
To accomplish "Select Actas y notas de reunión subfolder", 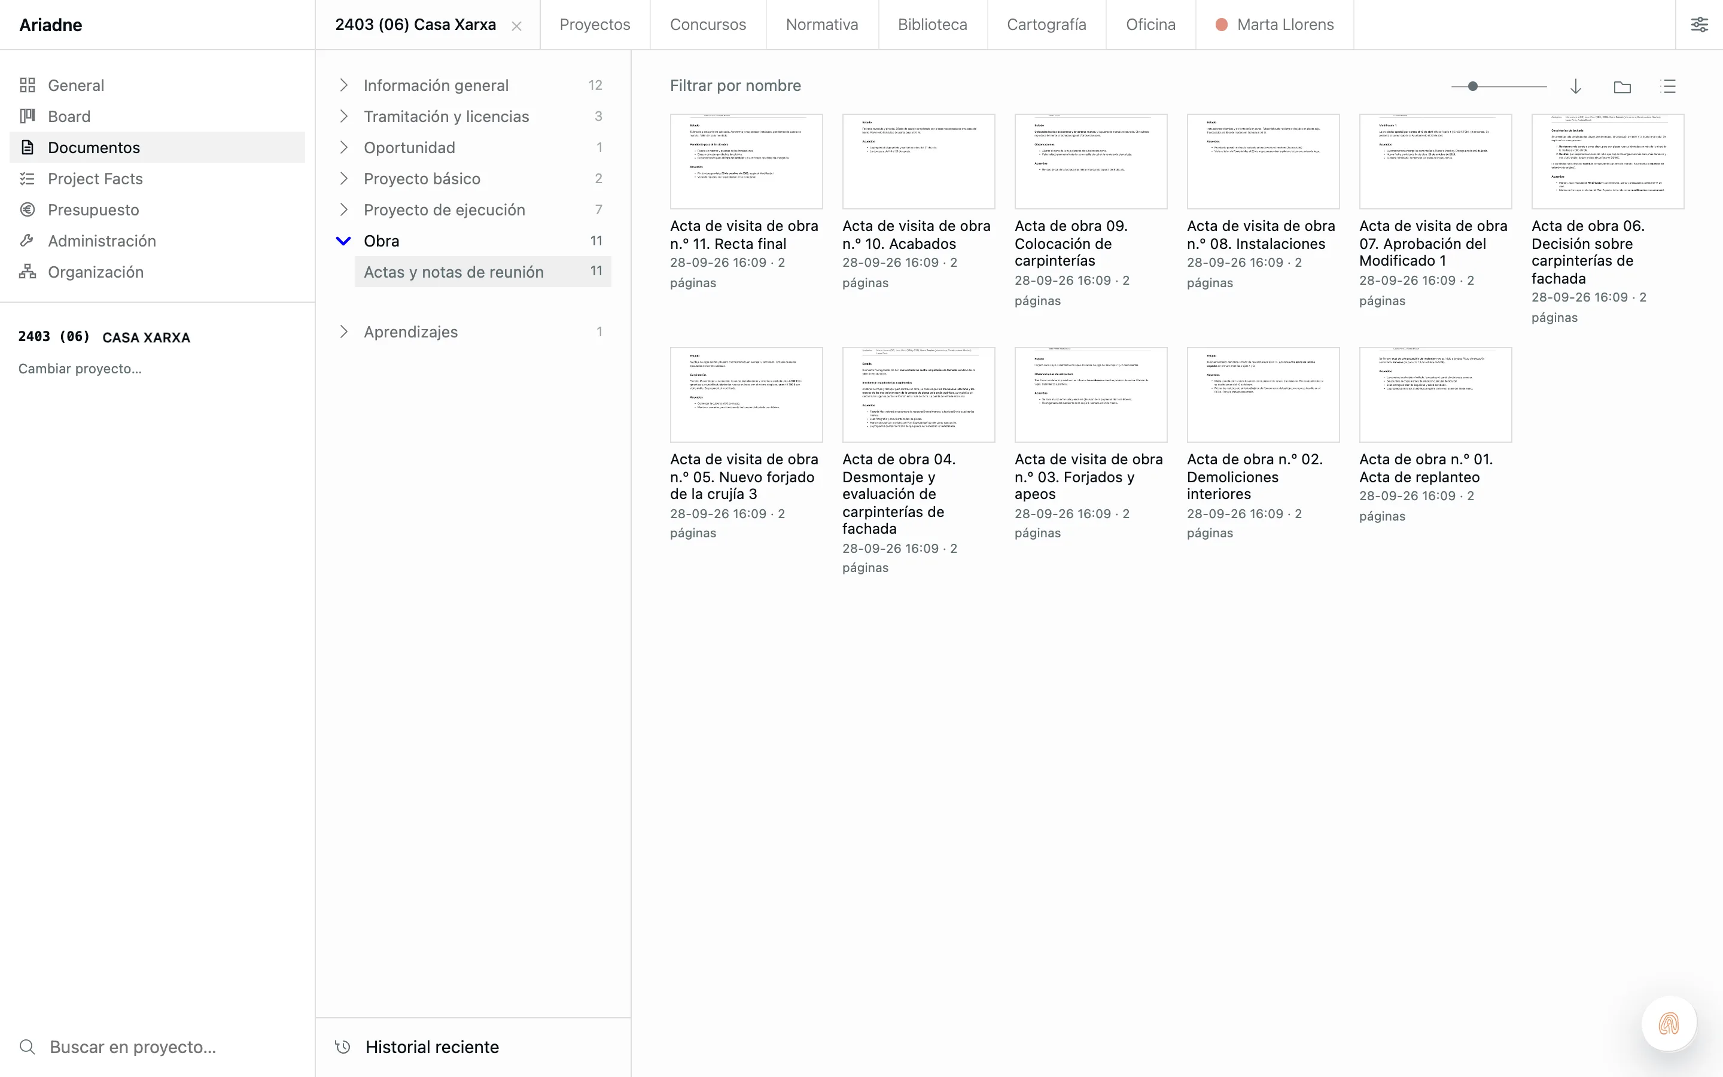I will 483,272.
